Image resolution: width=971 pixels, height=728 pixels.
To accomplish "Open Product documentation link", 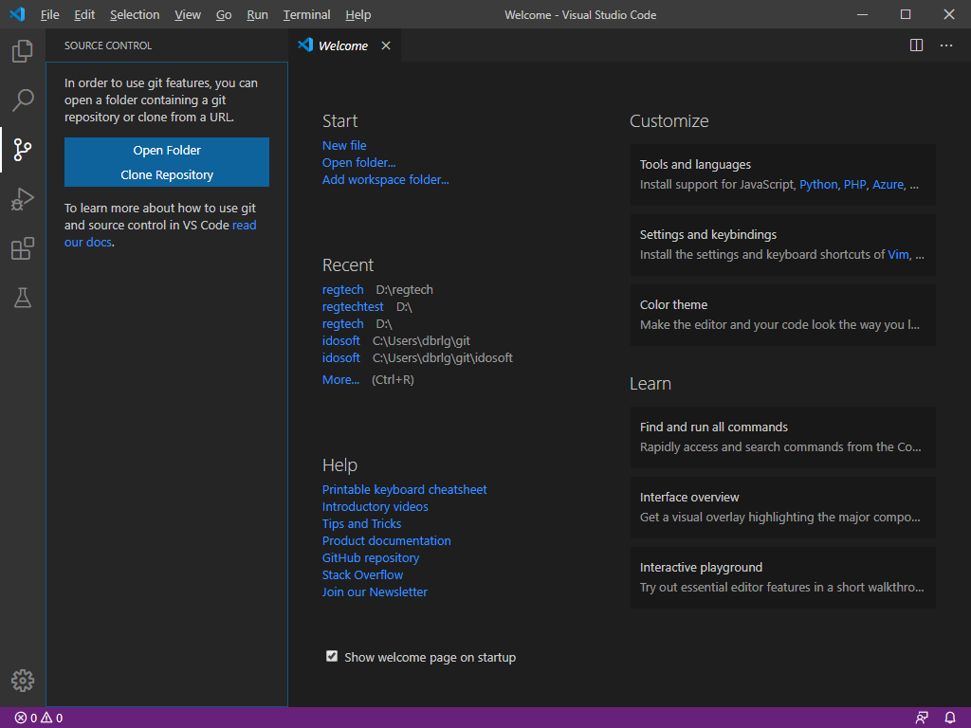I will (x=387, y=540).
